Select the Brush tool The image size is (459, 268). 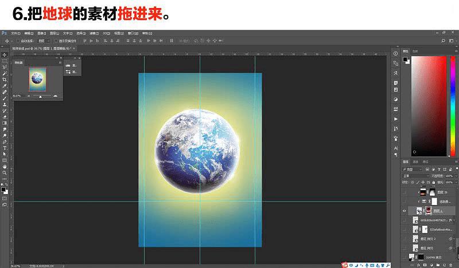click(x=5, y=98)
